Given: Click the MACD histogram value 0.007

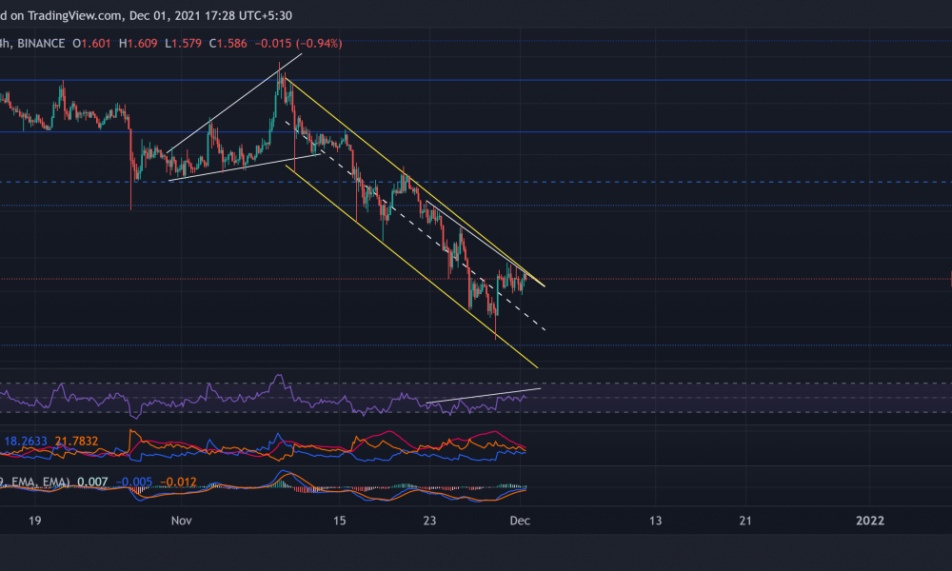Looking at the screenshot, I should 93,482.
